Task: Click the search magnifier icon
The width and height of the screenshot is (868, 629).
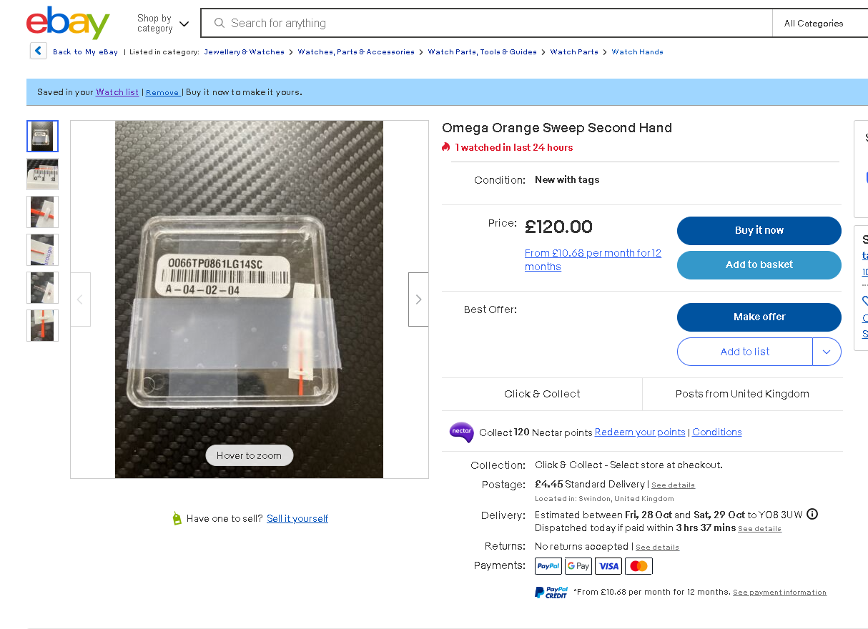Action: click(220, 23)
